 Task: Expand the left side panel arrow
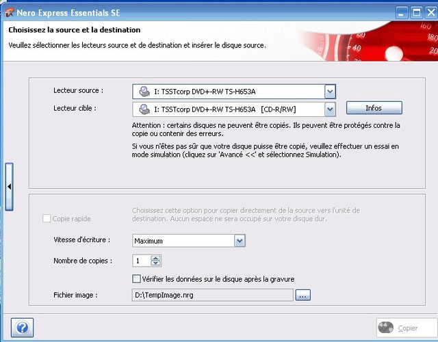click(9, 187)
